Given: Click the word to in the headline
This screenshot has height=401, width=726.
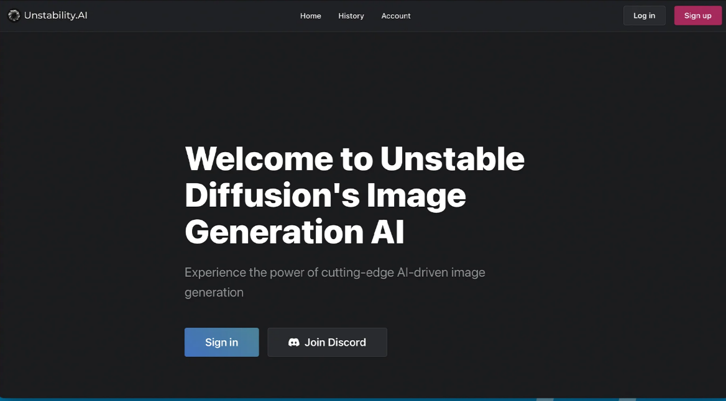Looking at the screenshot, I should (x=356, y=158).
